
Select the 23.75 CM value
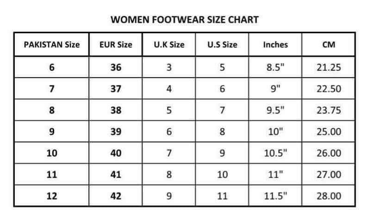click(x=329, y=110)
